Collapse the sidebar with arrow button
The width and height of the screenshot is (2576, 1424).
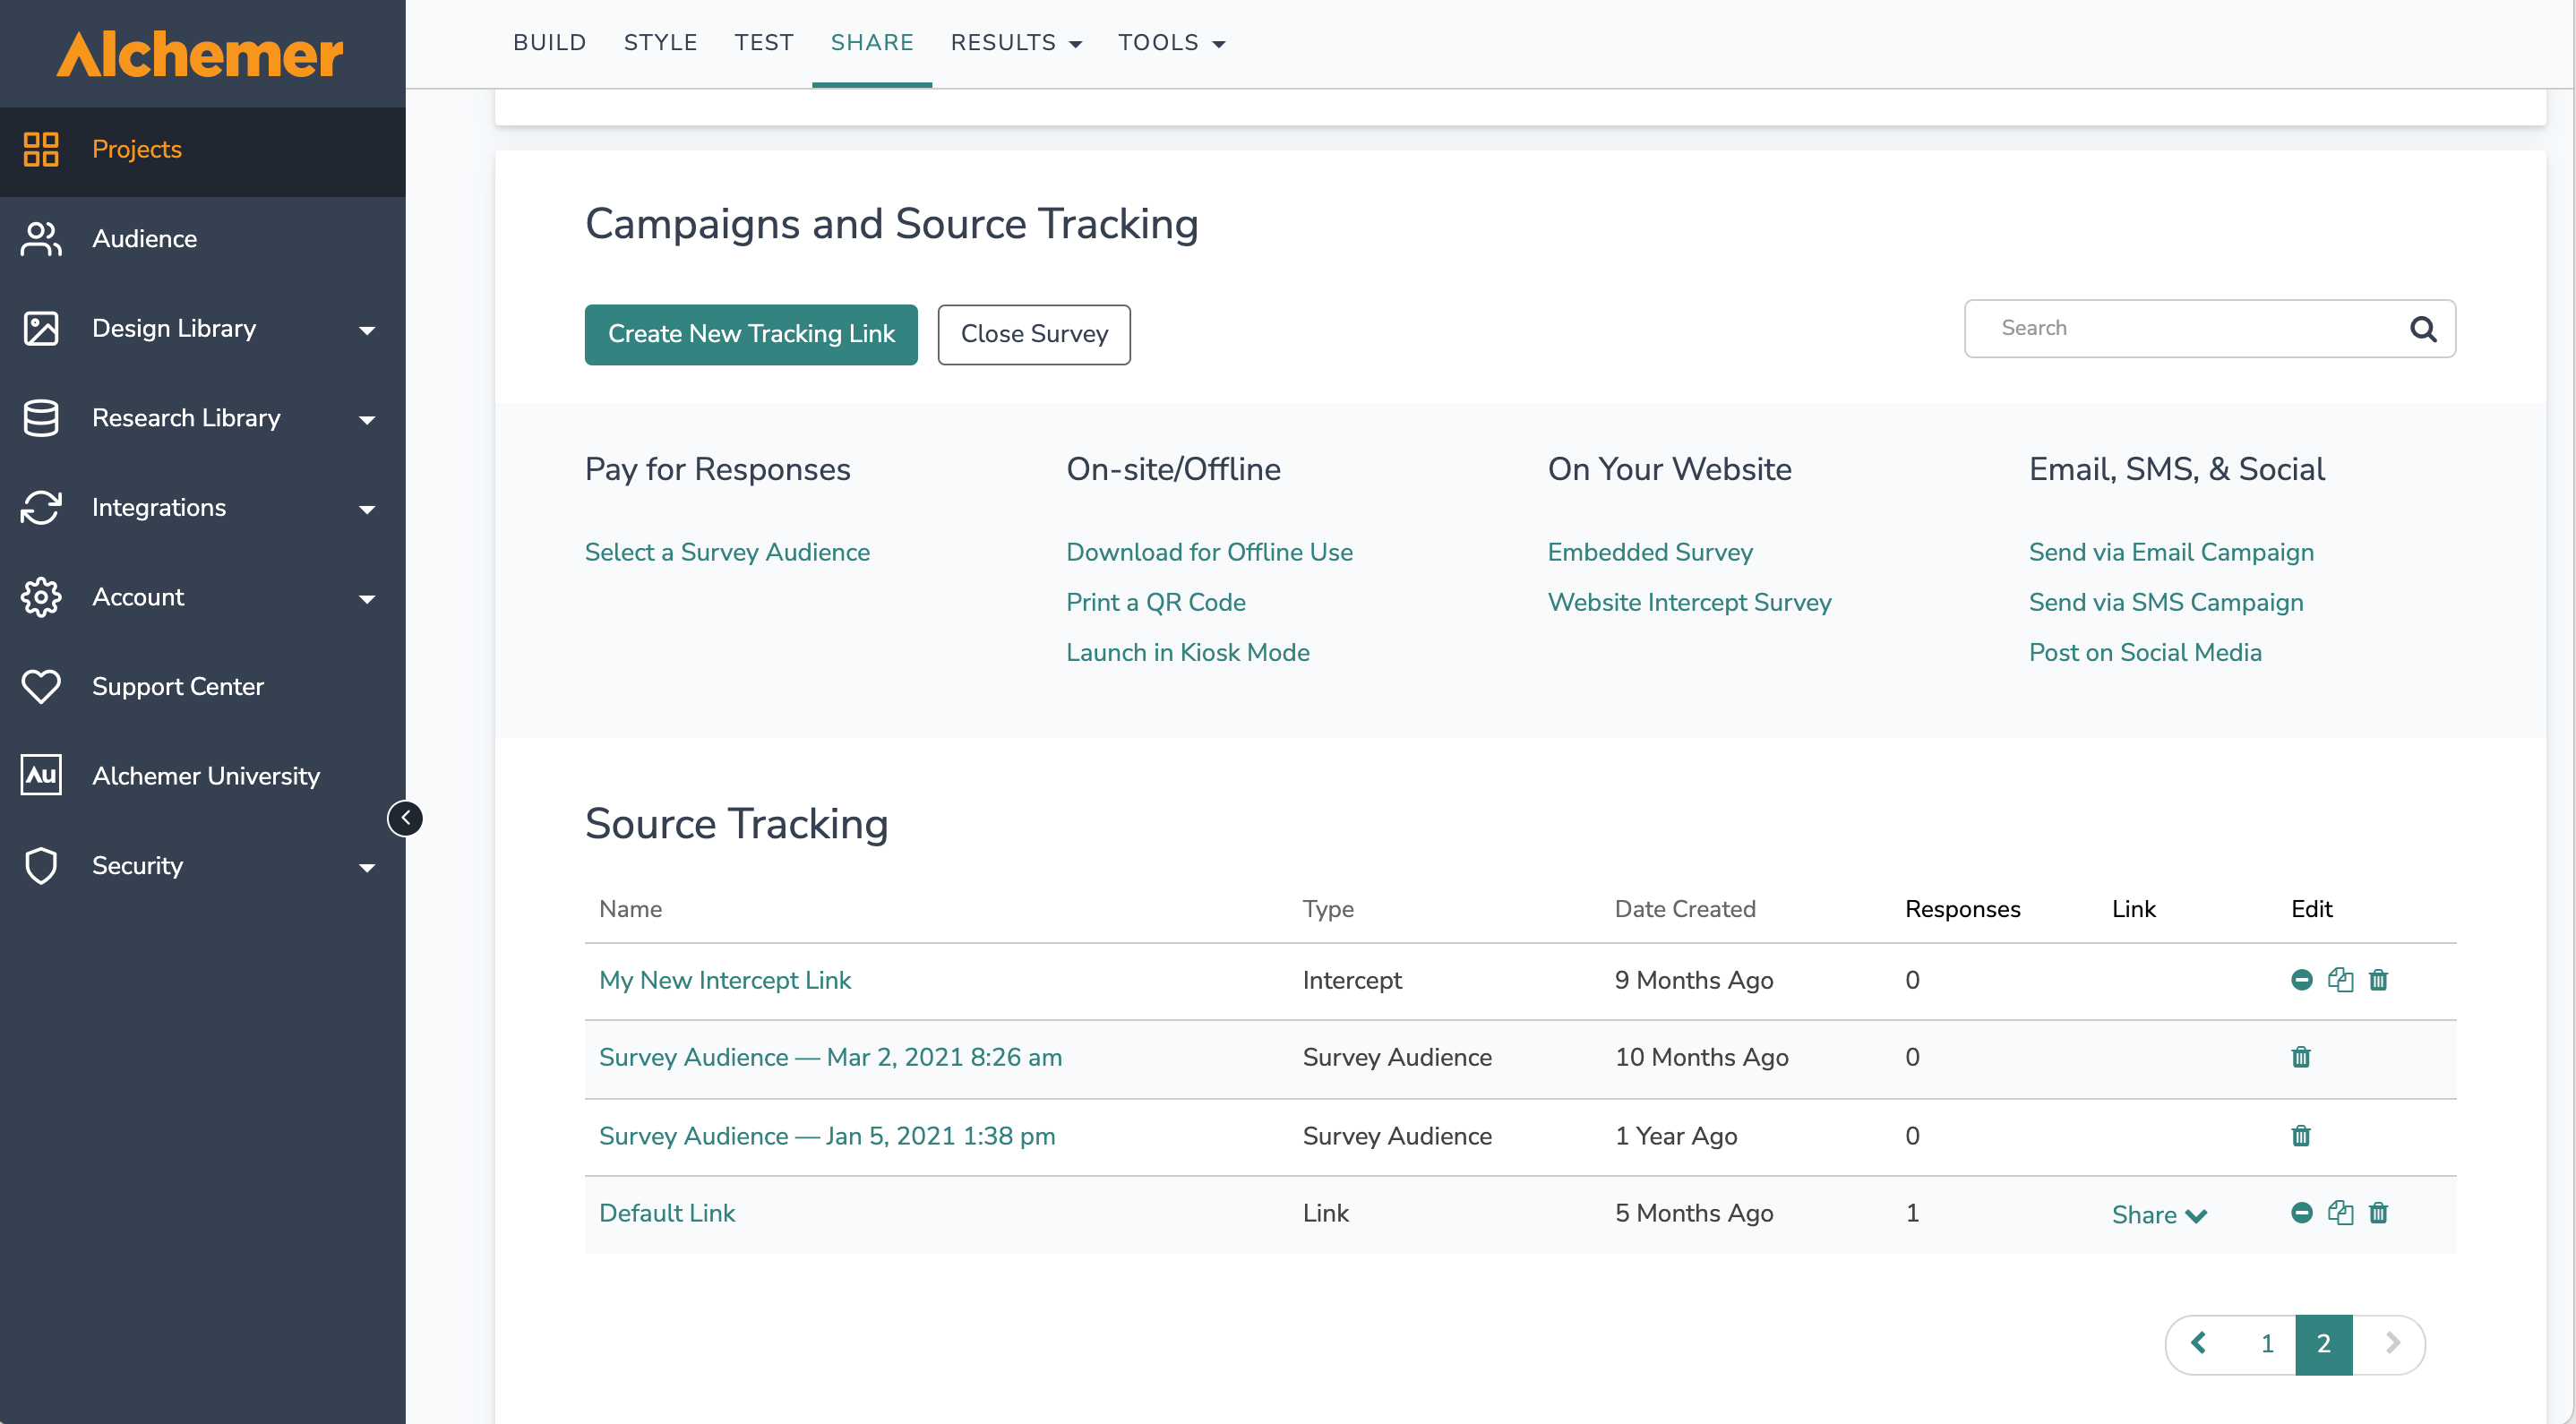[405, 818]
